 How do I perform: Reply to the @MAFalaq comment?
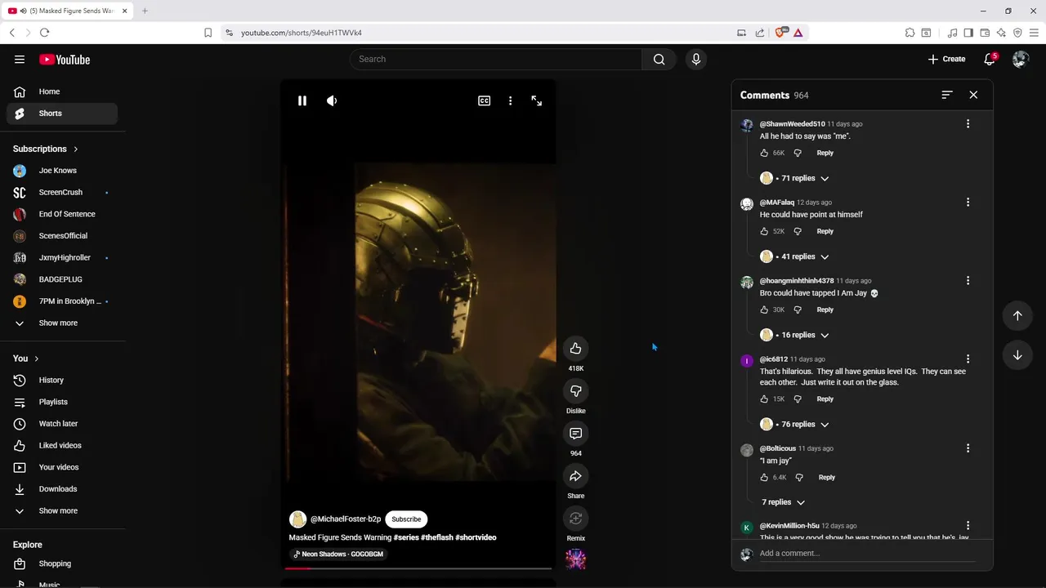pyautogui.click(x=825, y=231)
